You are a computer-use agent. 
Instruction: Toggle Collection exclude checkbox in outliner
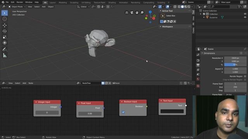(x=204, y=14)
